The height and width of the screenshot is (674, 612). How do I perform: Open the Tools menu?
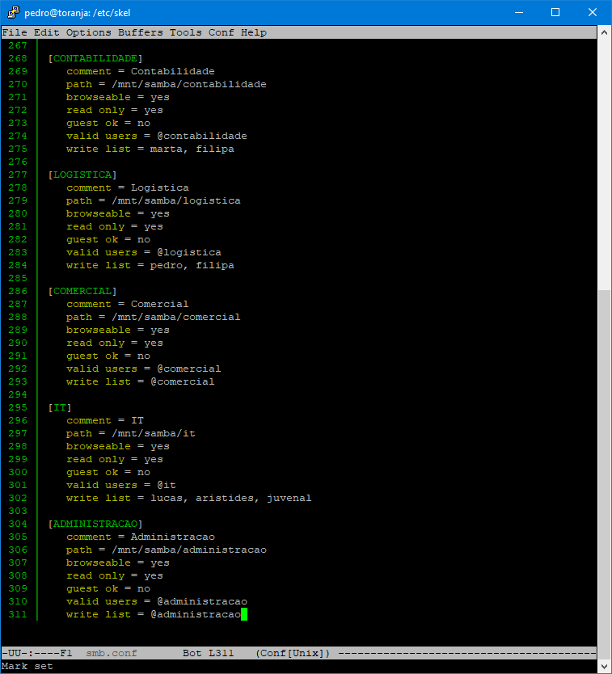click(185, 32)
